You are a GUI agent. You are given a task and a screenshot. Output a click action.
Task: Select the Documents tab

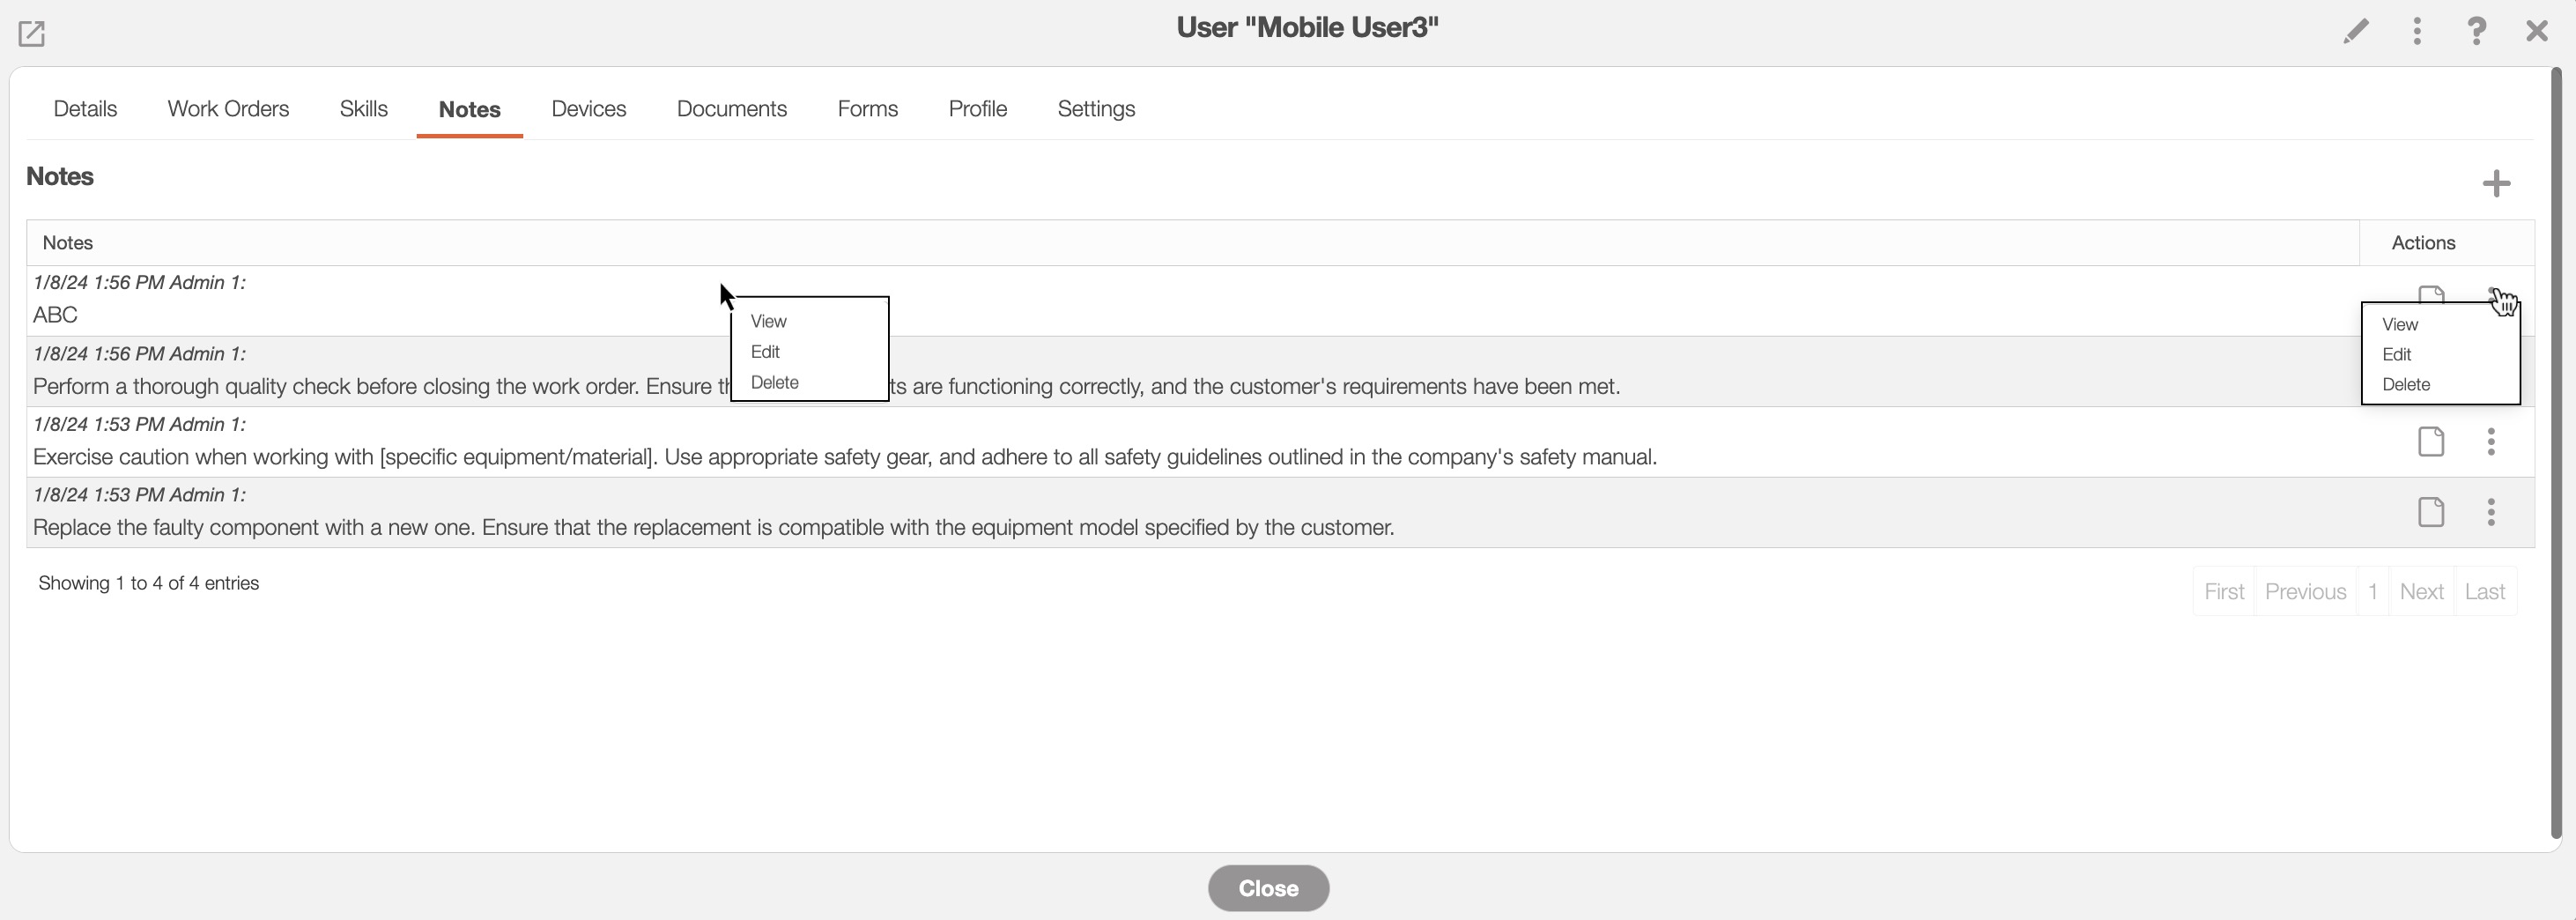click(731, 109)
